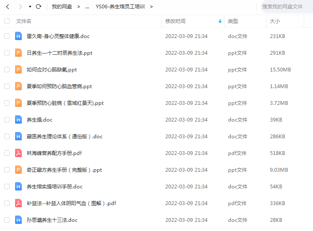Click the PDF icon of 林海峰营养配方手册.pdf
The height and width of the screenshot is (231, 313).
click(x=18, y=153)
